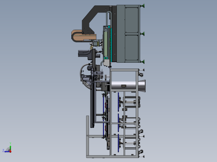Select the silver cylindrical drum
The image size is (217, 162).
coord(124,86)
